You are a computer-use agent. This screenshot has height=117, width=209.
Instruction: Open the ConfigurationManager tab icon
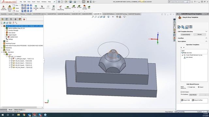coord(11,19)
